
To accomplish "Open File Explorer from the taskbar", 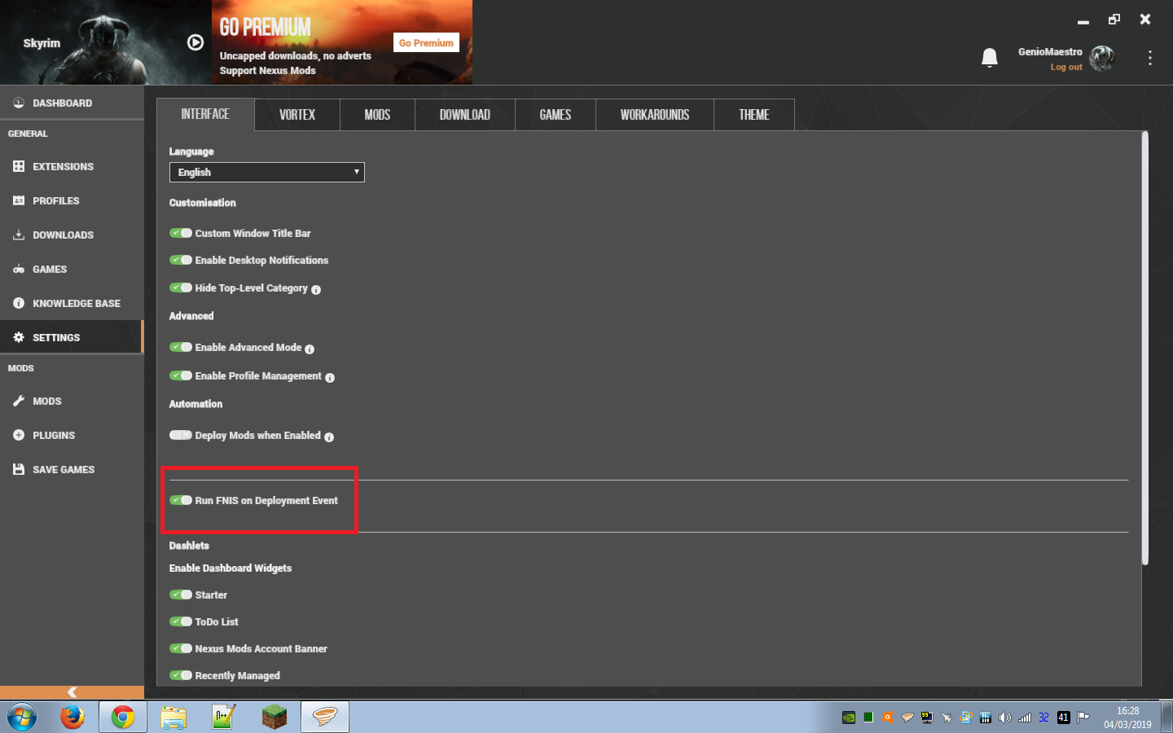I will point(174,717).
